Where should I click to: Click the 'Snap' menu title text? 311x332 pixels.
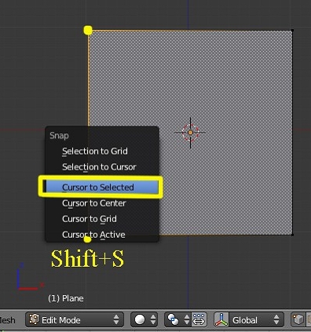point(59,136)
